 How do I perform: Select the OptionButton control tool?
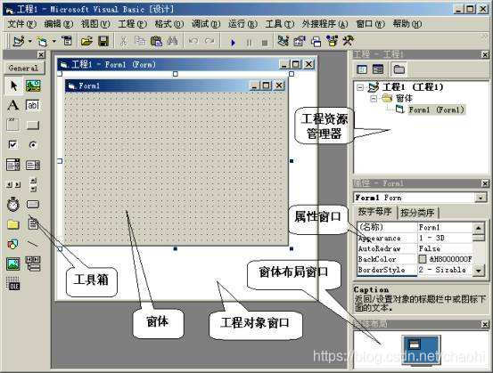coord(33,145)
